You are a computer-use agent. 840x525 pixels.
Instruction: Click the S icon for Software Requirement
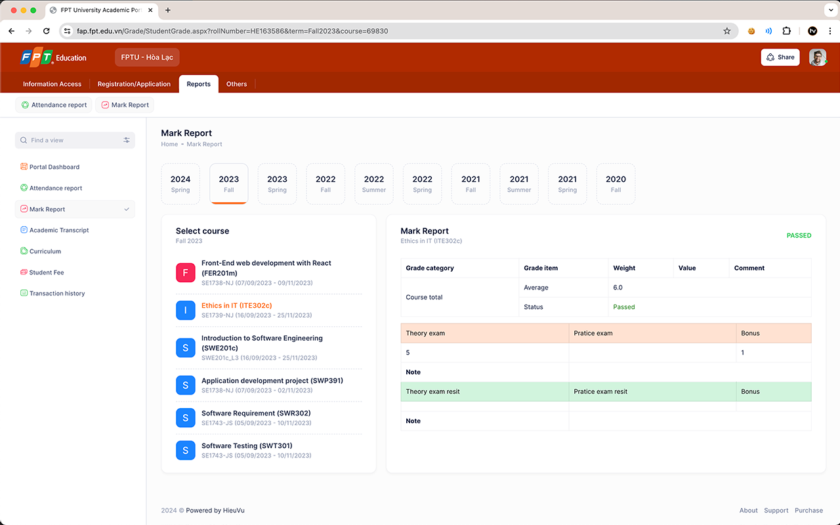(186, 417)
